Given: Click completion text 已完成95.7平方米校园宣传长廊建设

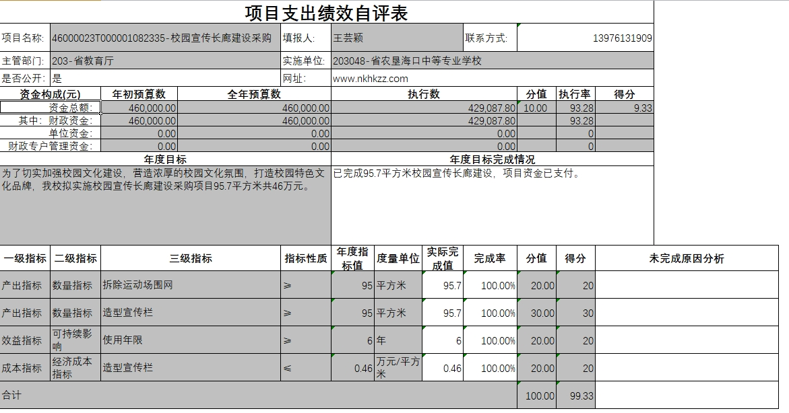Looking at the screenshot, I should click(x=493, y=205).
